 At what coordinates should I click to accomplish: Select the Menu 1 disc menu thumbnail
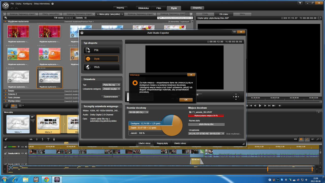click(18, 124)
